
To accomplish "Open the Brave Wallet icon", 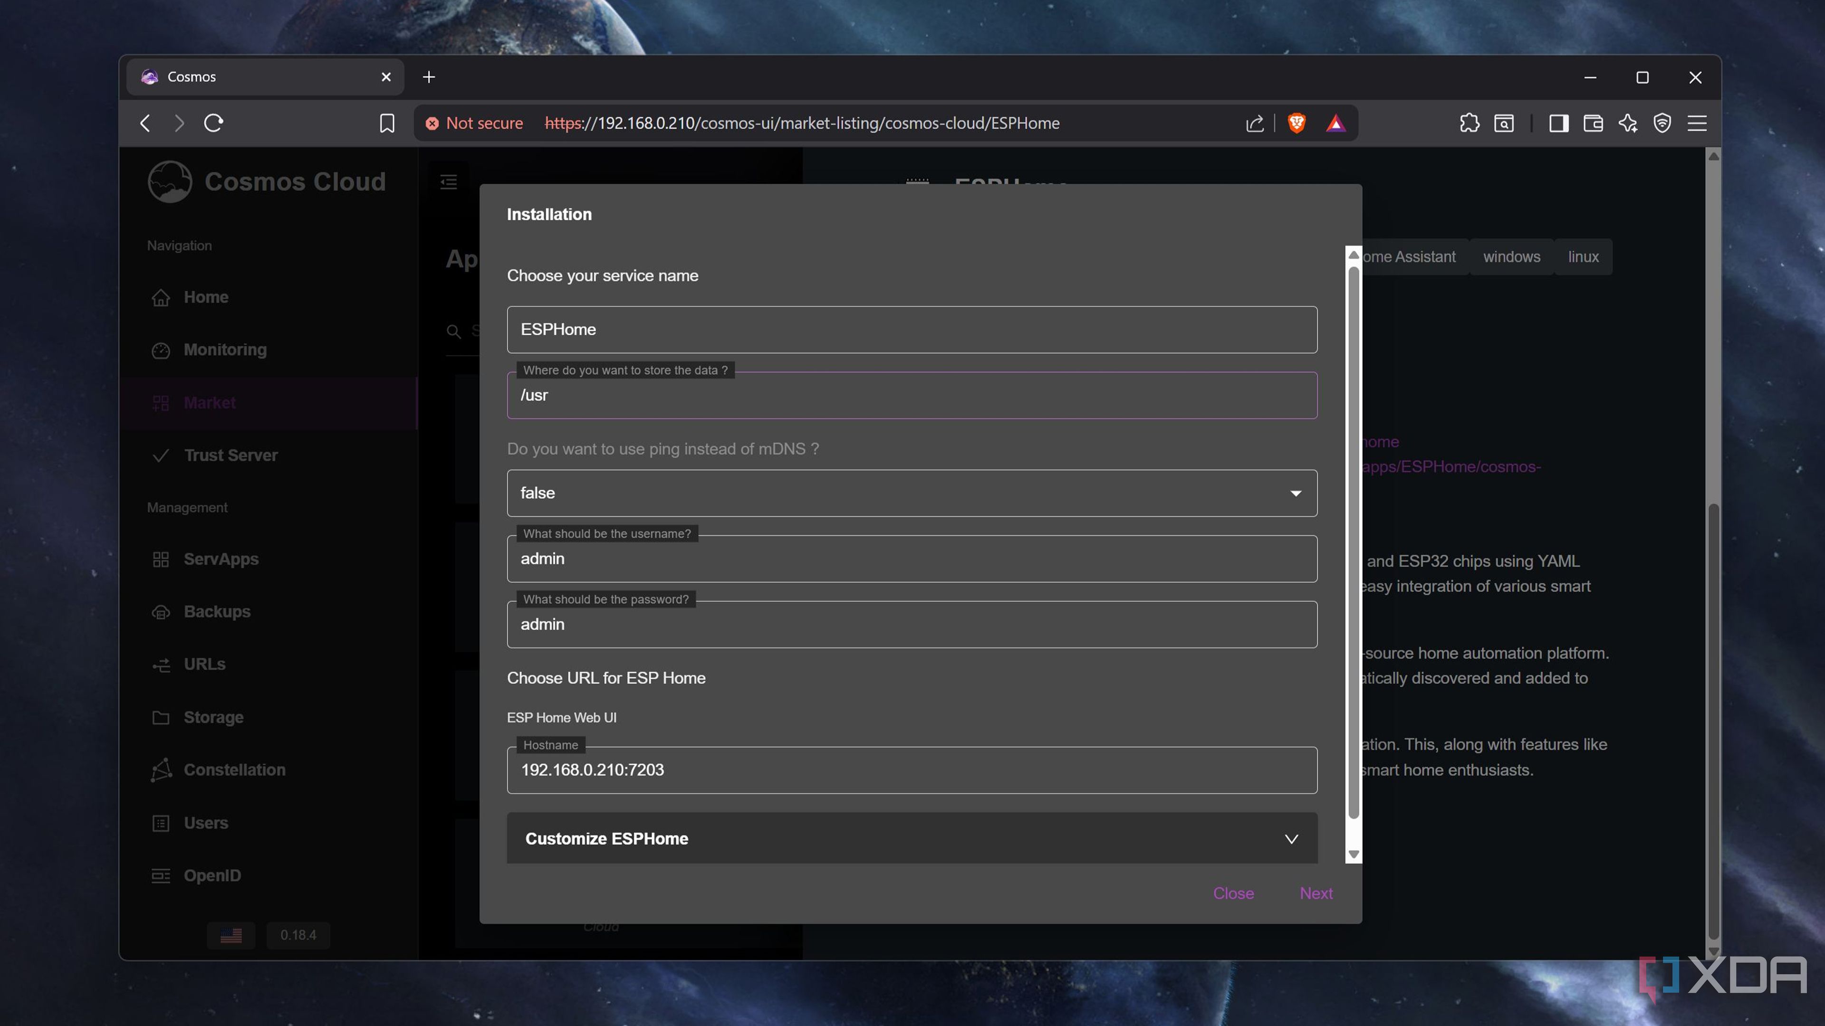I will click(1594, 123).
